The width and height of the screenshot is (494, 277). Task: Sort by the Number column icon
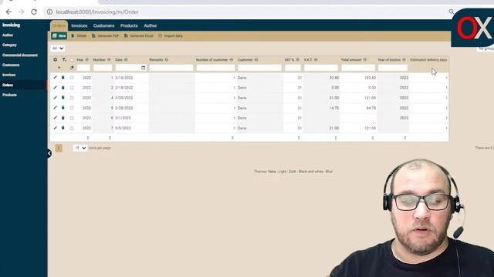[x=109, y=60]
